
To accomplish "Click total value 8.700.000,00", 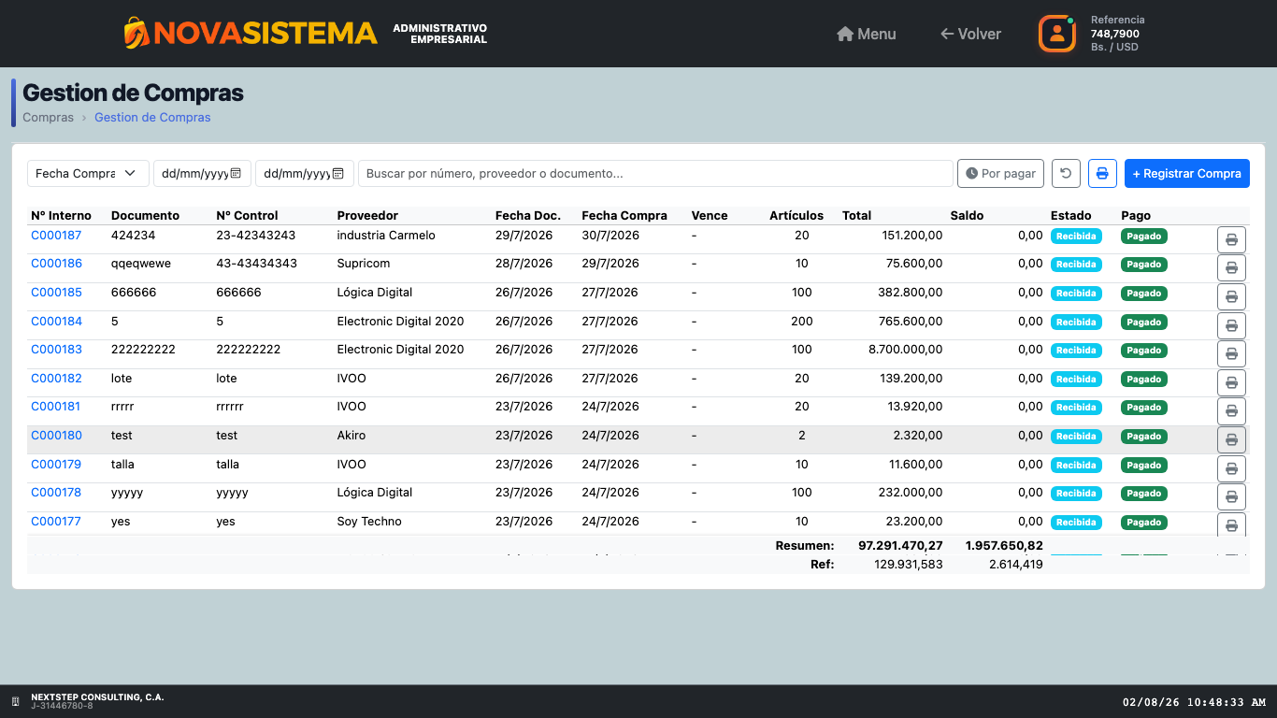I will pos(905,350).
